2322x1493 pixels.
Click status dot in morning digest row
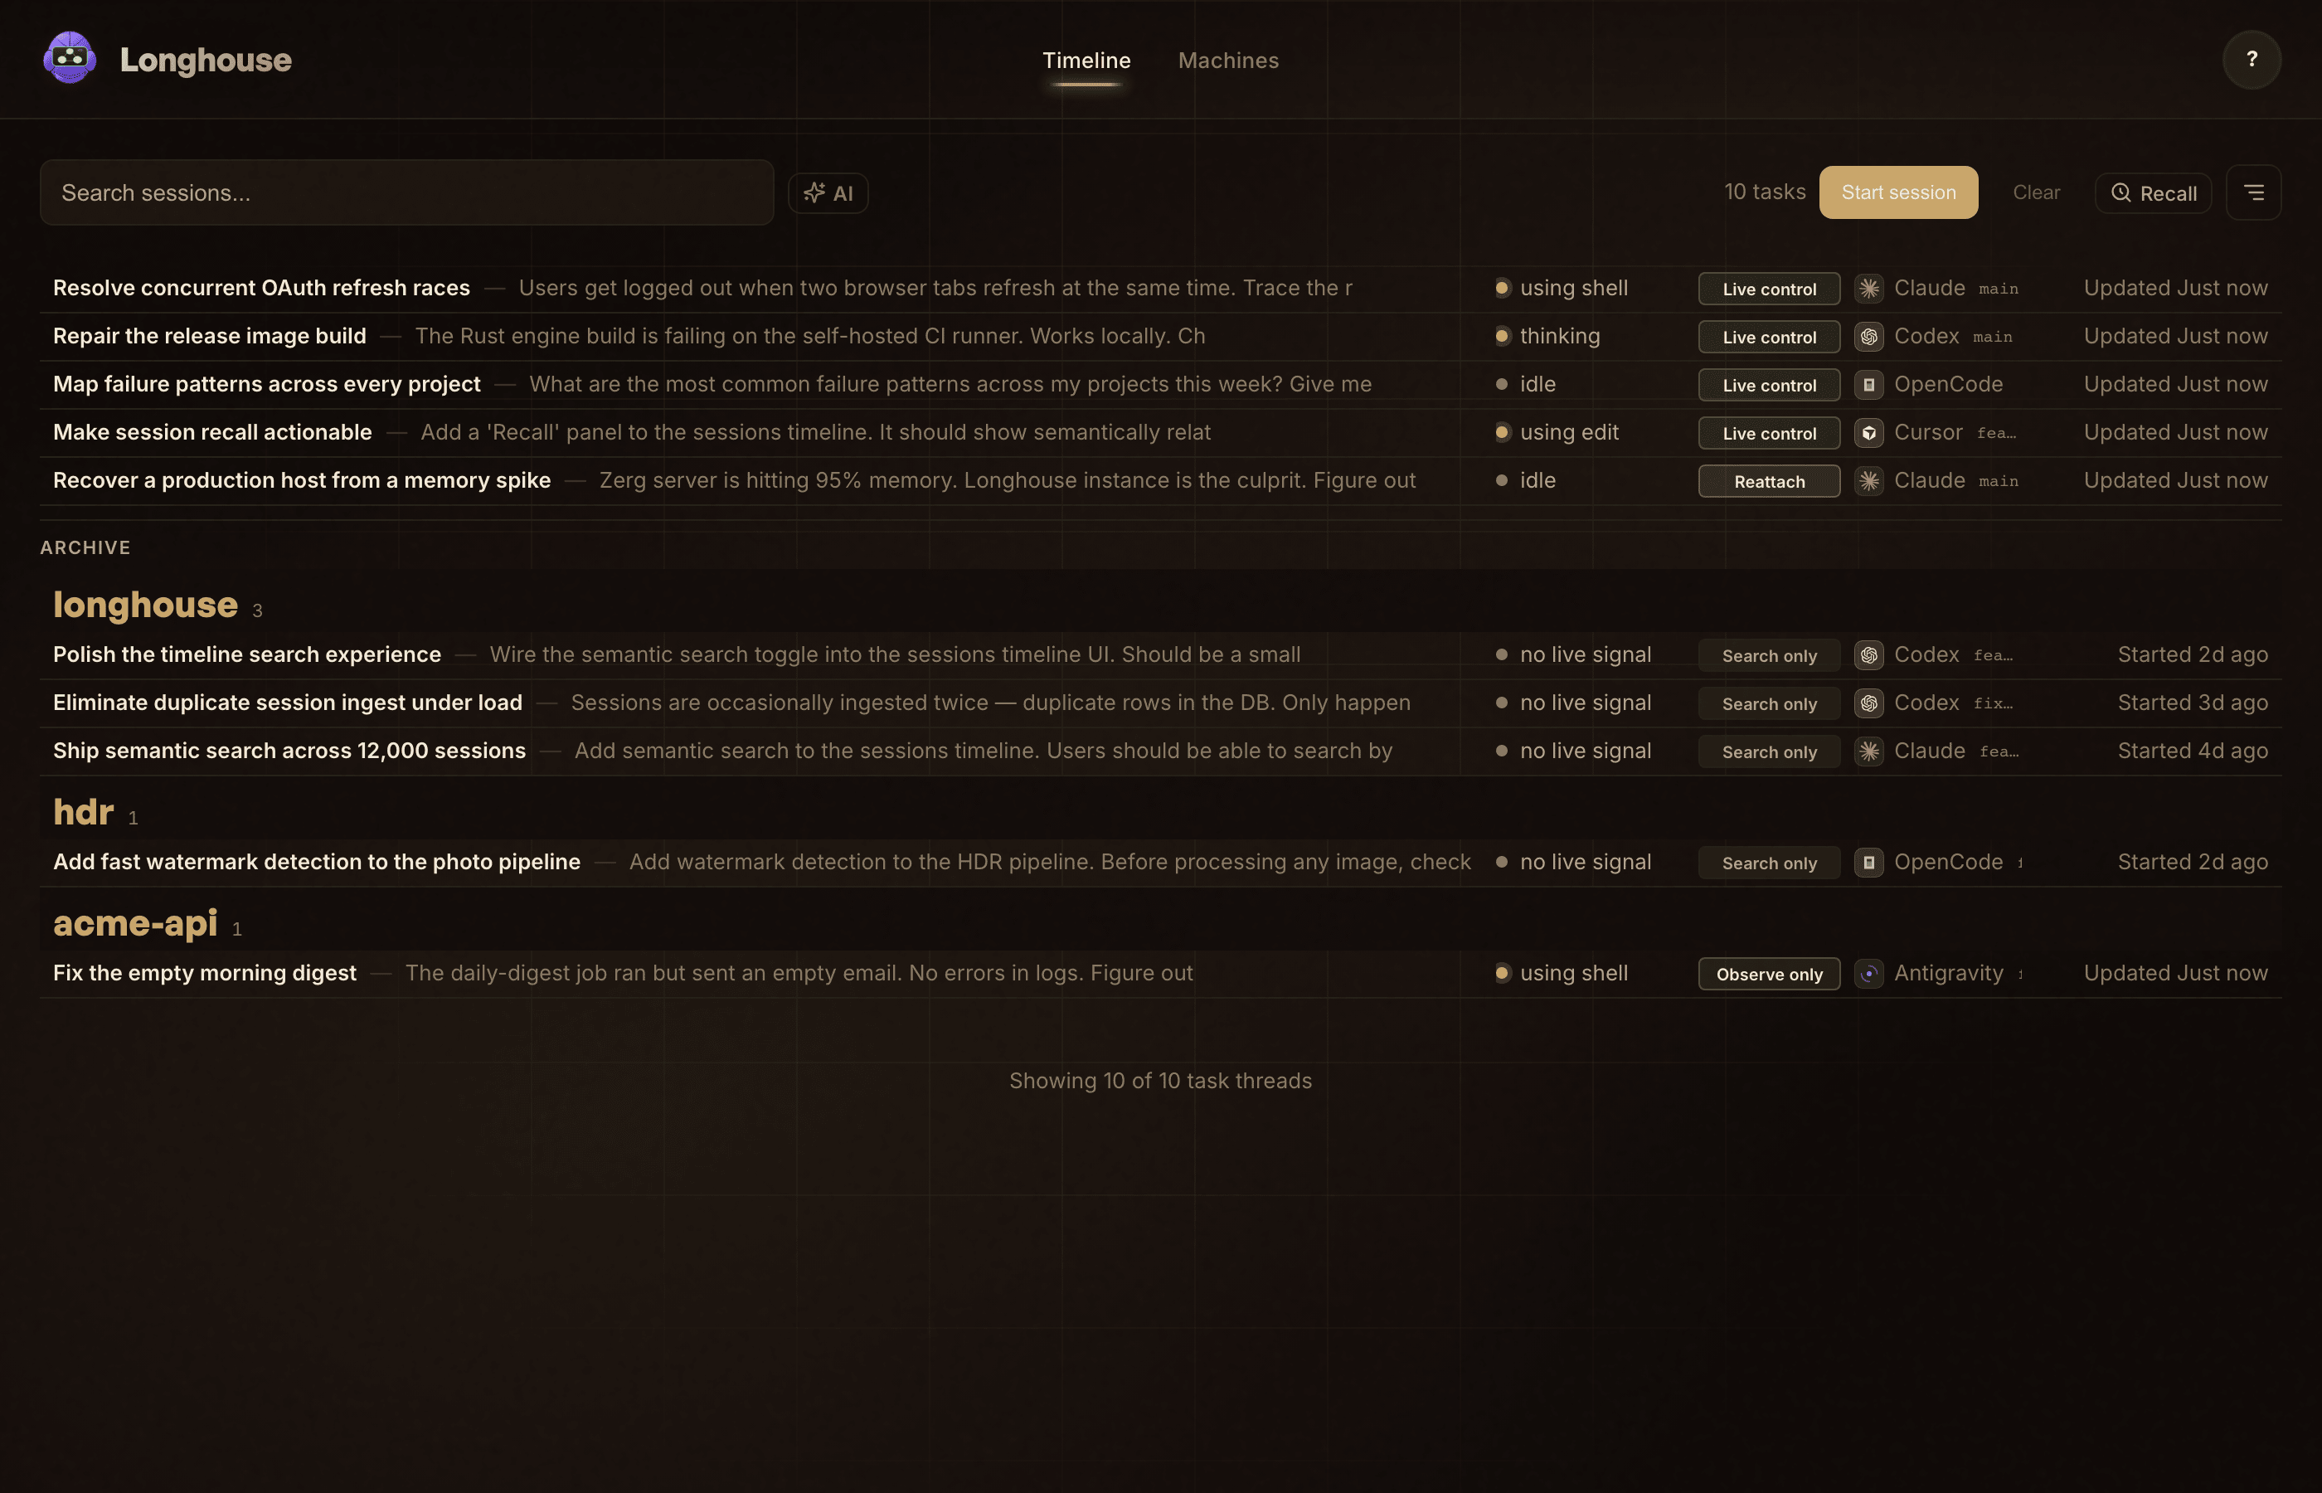click(x=1502, y=974)
